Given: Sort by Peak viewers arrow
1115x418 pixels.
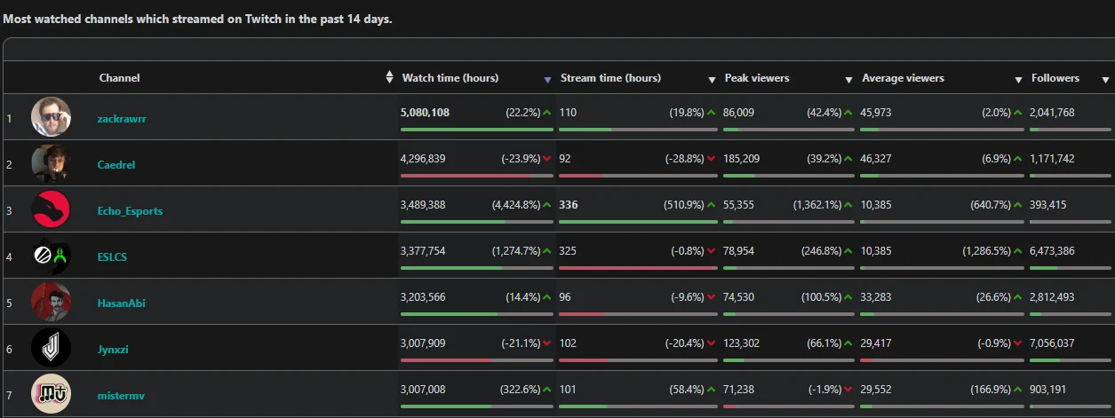Looking at the screenshot, I should [x=849, y=80].
